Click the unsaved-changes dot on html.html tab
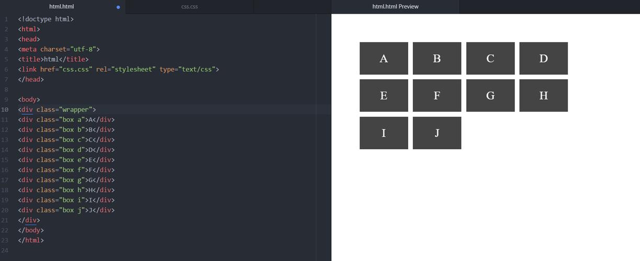This screenshot has width=640, height=261. pyautogui.click(x=118, y=7)
